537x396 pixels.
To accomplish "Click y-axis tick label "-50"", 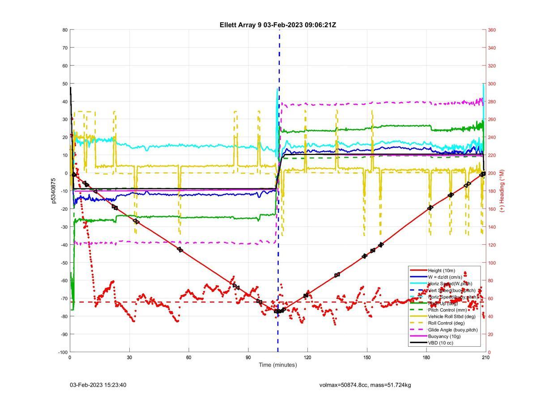I will pos(64,263).
